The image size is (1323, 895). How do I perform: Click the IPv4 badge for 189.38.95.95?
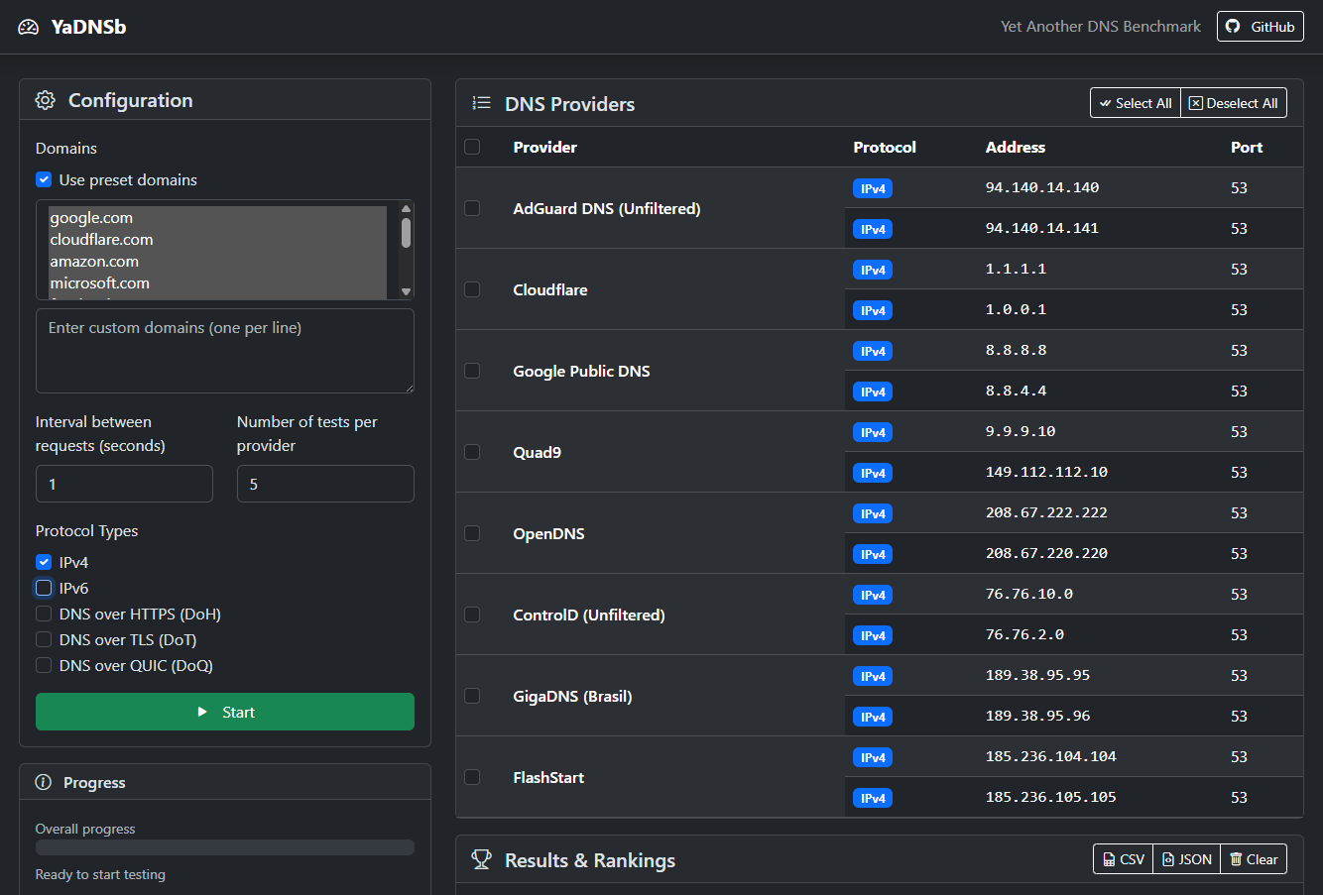(x=873, y=676)
